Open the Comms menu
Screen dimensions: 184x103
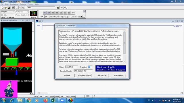click(30, 4)
